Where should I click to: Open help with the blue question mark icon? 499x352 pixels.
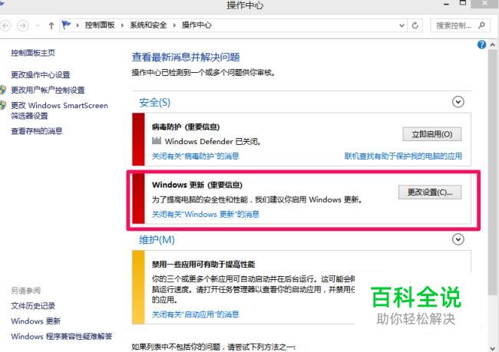coord(481,44)
